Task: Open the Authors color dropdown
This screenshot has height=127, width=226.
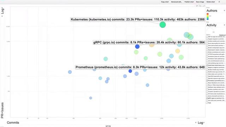Action: click(x=216, y=11)
